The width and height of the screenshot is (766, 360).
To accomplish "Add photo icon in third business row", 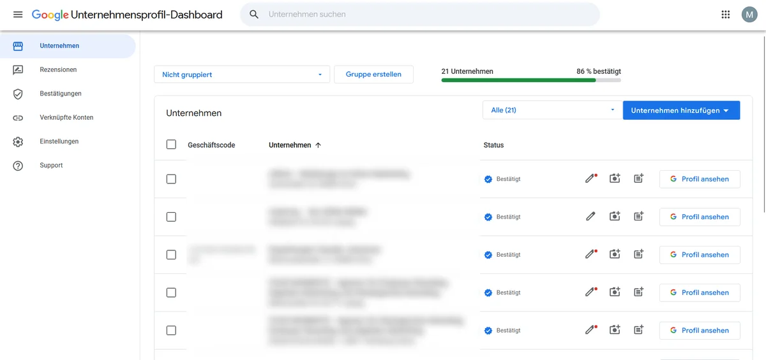I will pos(615,254).
